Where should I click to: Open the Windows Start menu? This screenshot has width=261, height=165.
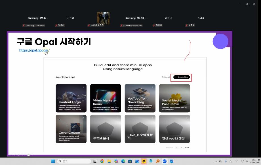(53, 161)
